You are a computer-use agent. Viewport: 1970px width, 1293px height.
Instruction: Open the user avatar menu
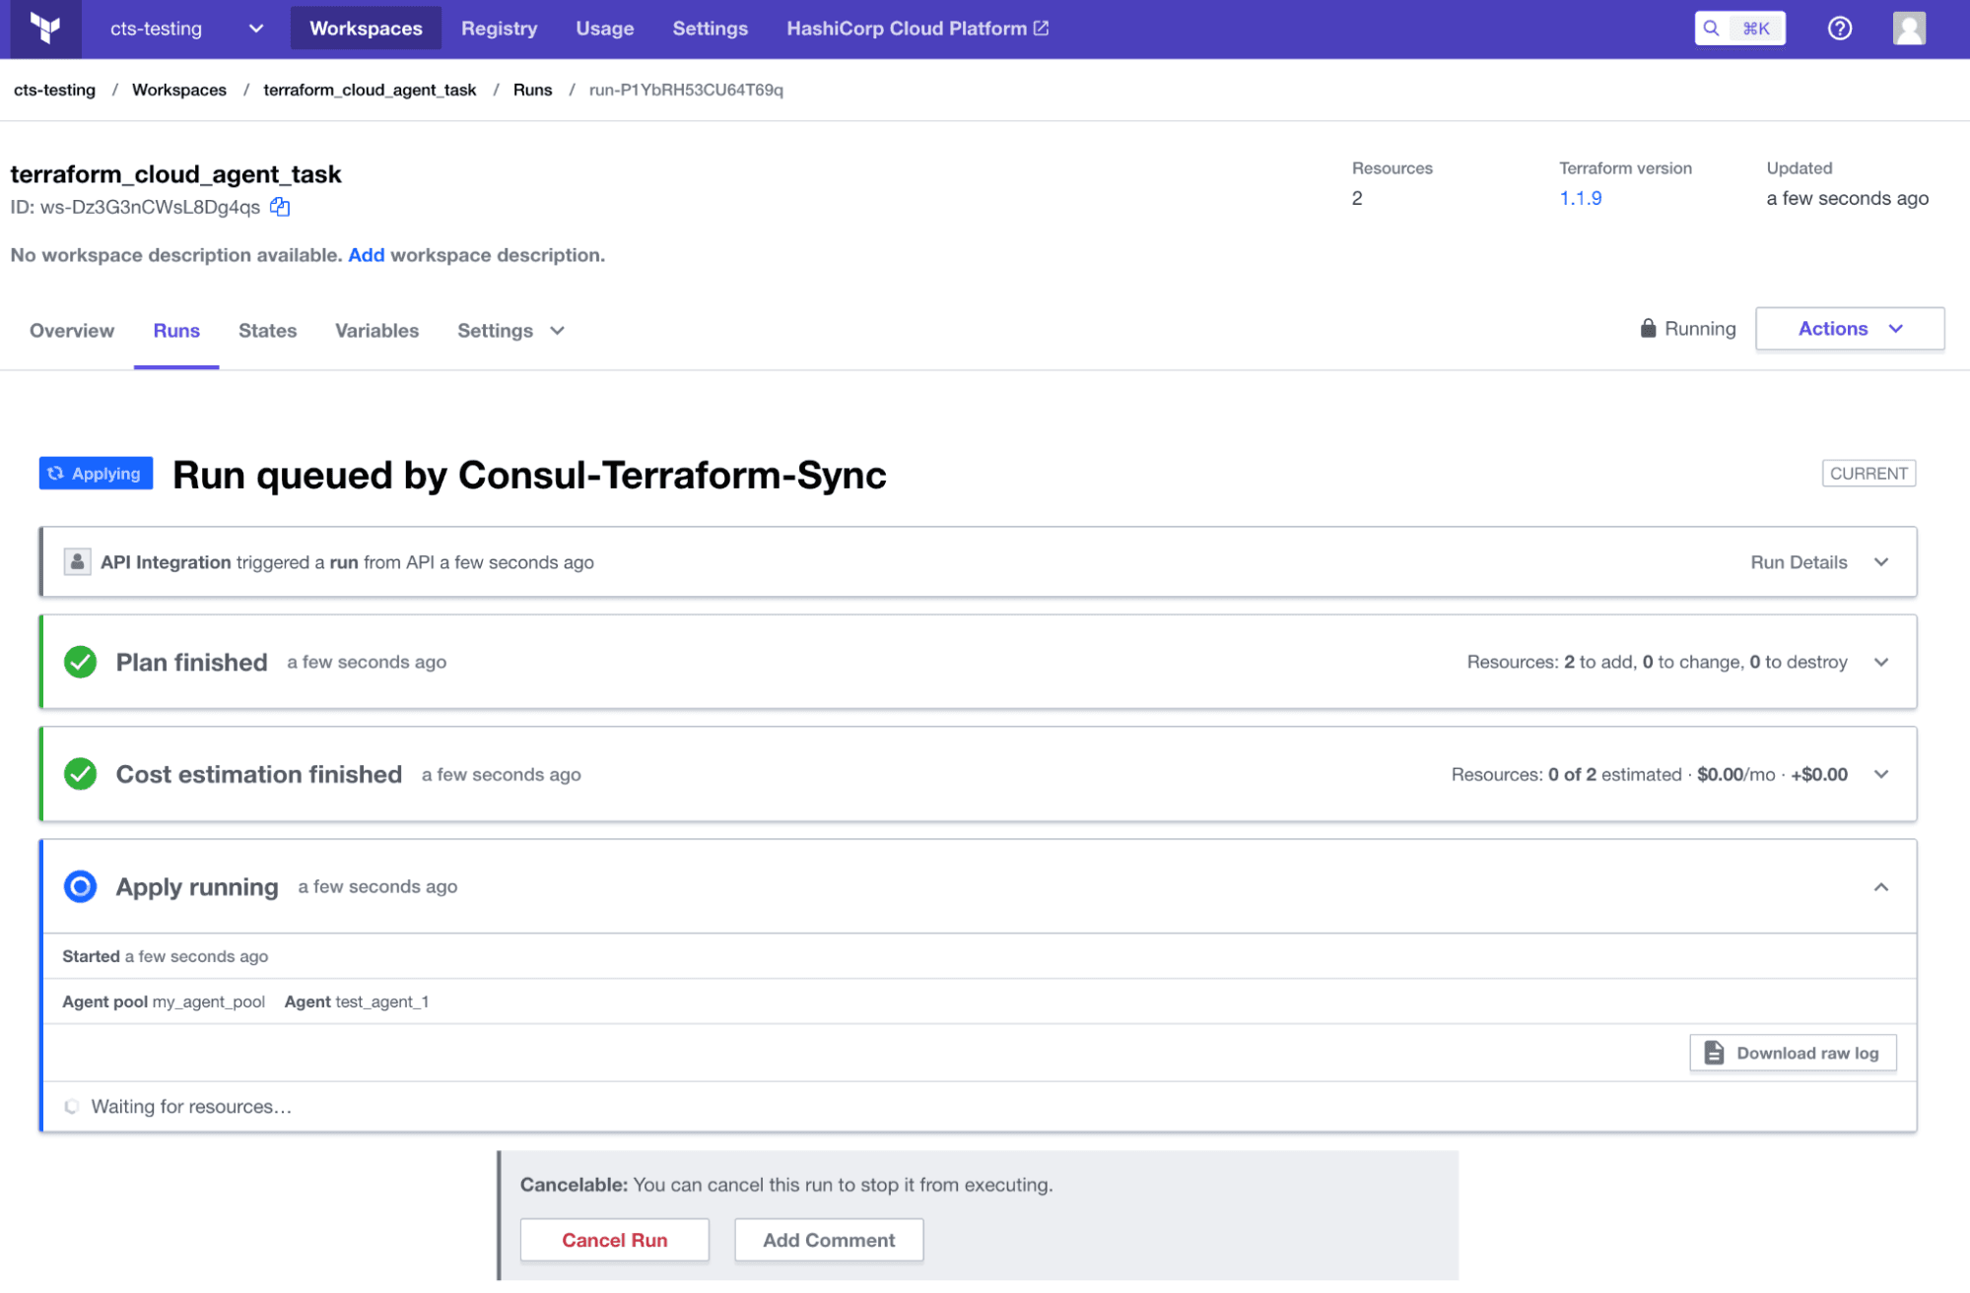pos(1908,29)
